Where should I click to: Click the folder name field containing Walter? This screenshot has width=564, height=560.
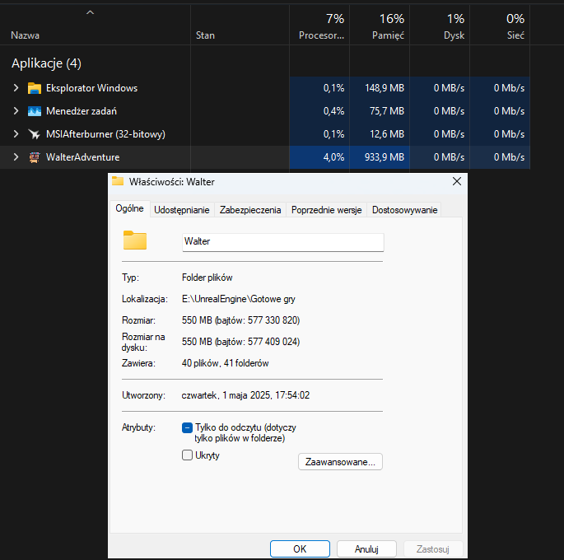(x=282, y=242)
